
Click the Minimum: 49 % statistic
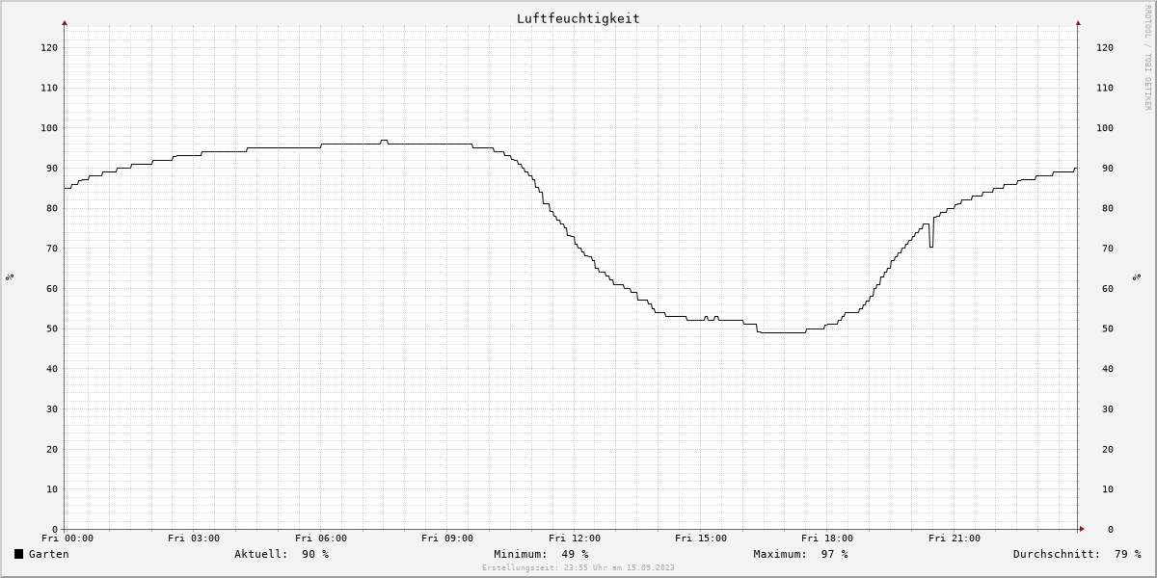[541, 554]
